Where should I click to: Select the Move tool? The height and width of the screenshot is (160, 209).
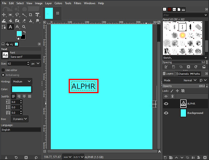[4, 15]
